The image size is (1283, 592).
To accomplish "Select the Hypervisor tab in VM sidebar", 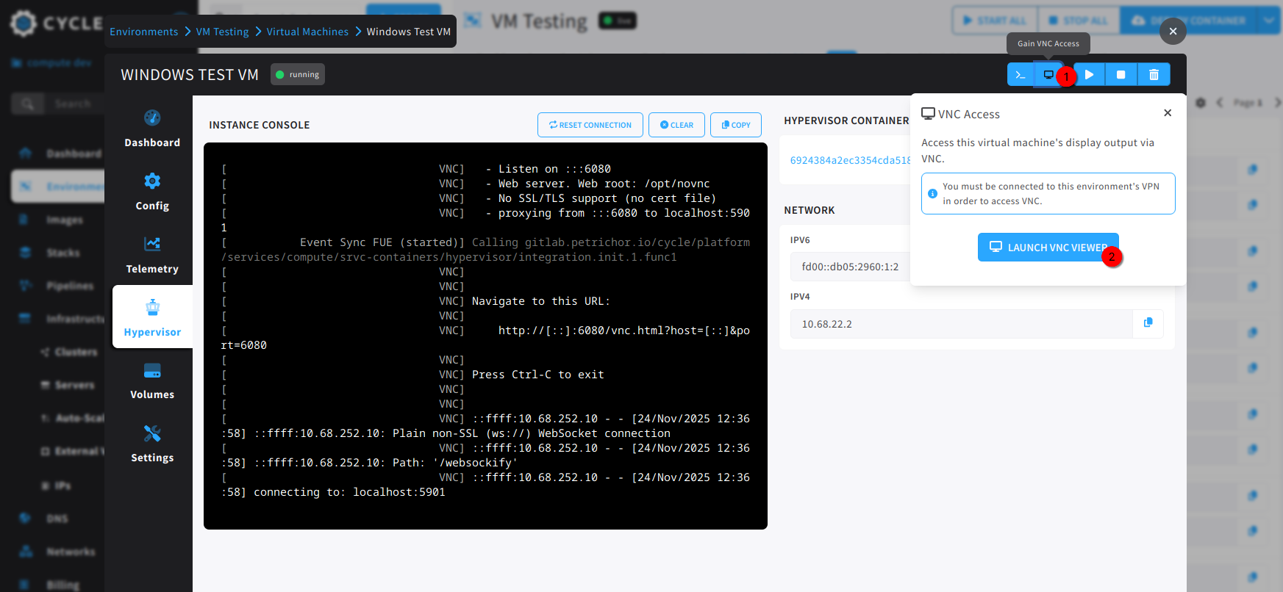I will tap(152, 317).
